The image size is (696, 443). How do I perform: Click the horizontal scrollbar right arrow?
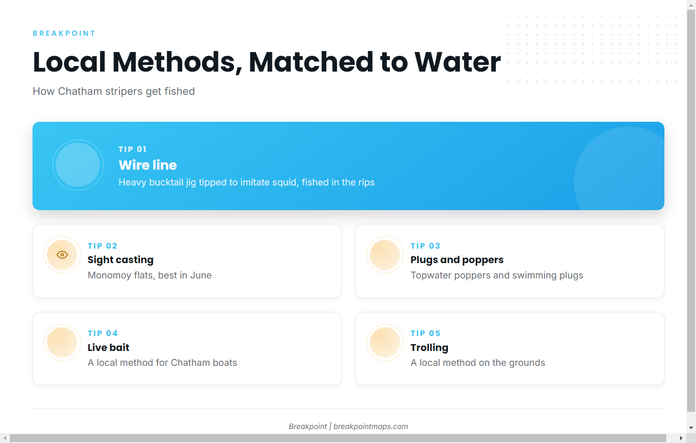(681, 438)
